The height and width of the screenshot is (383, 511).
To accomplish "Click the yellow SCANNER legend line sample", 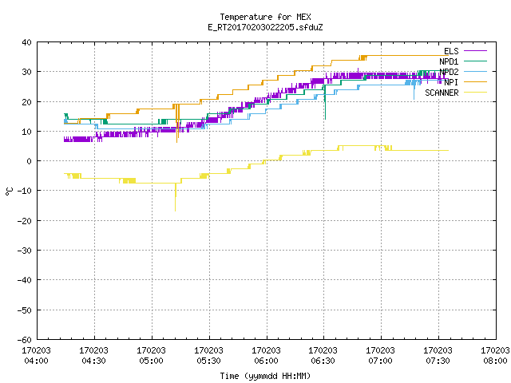I will 475,93.
